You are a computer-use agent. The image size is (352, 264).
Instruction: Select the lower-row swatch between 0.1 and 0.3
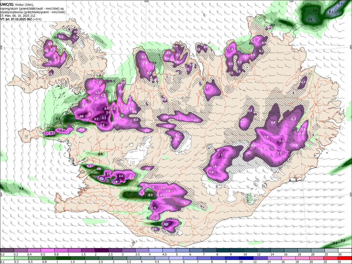tap(7, 258)
